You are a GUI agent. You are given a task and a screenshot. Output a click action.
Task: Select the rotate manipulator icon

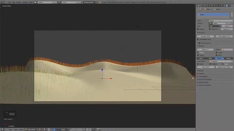click(x=56, y=130)
